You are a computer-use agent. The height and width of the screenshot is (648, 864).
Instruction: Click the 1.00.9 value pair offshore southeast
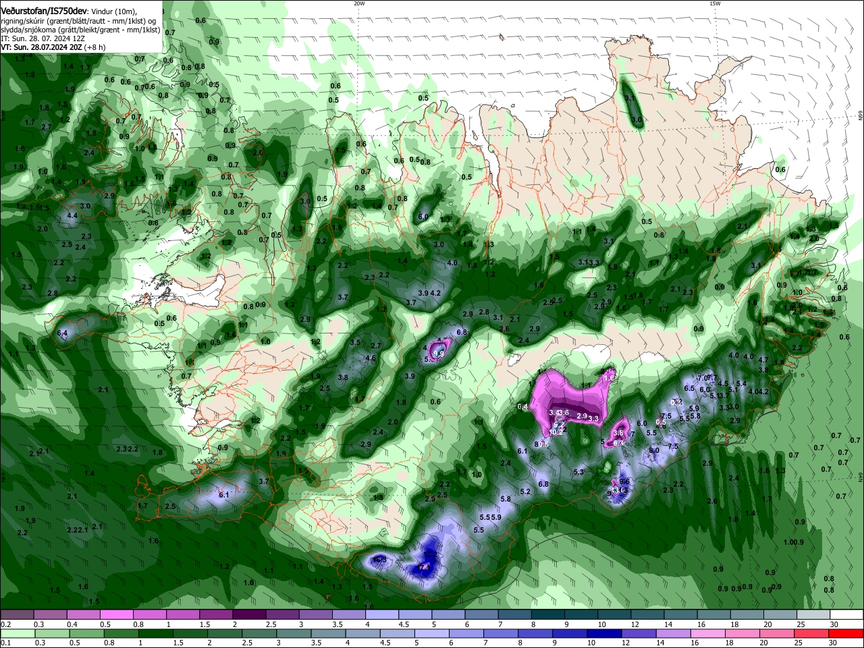794,542
